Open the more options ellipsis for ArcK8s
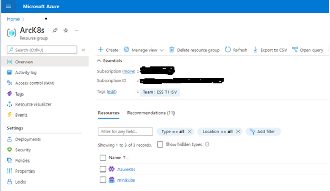 click(76, 31)
